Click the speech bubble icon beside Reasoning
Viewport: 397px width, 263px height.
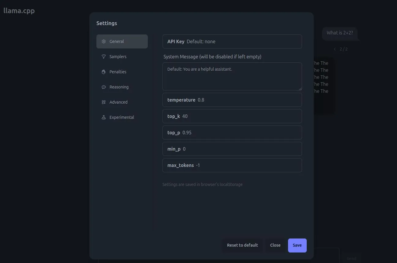pyautogui.click(x=104, y=87)
